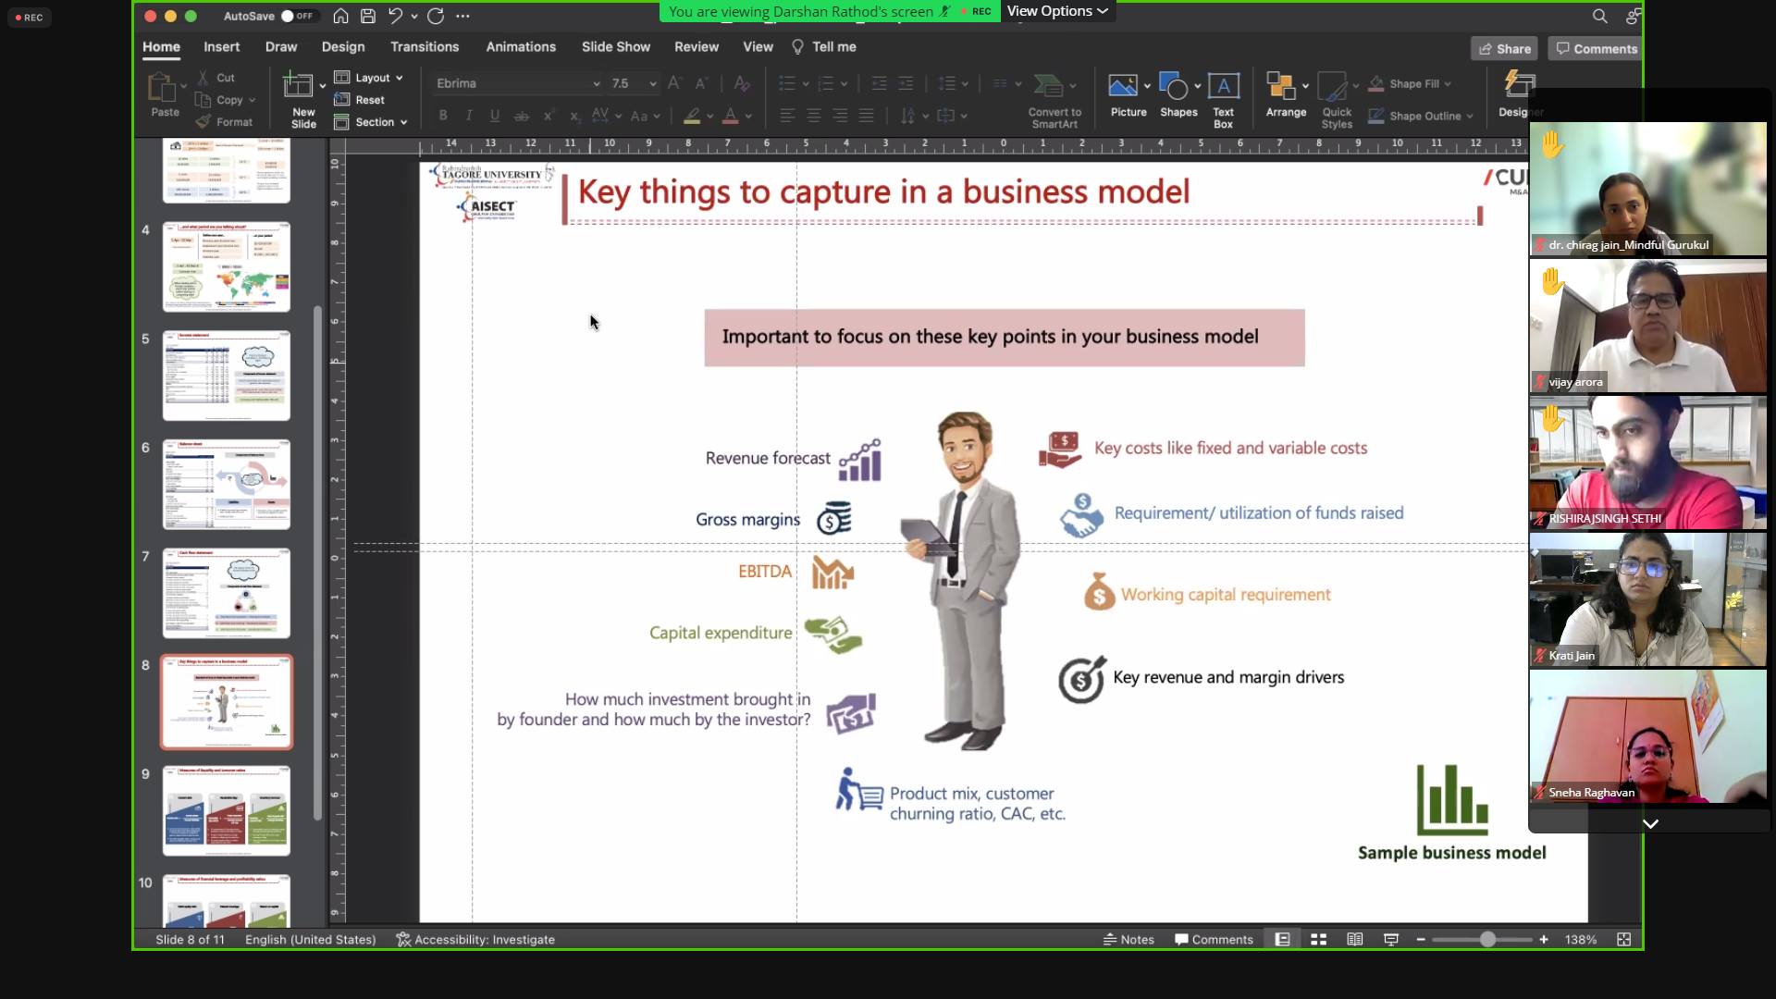Click the Share button

(x=1504, y=48)
